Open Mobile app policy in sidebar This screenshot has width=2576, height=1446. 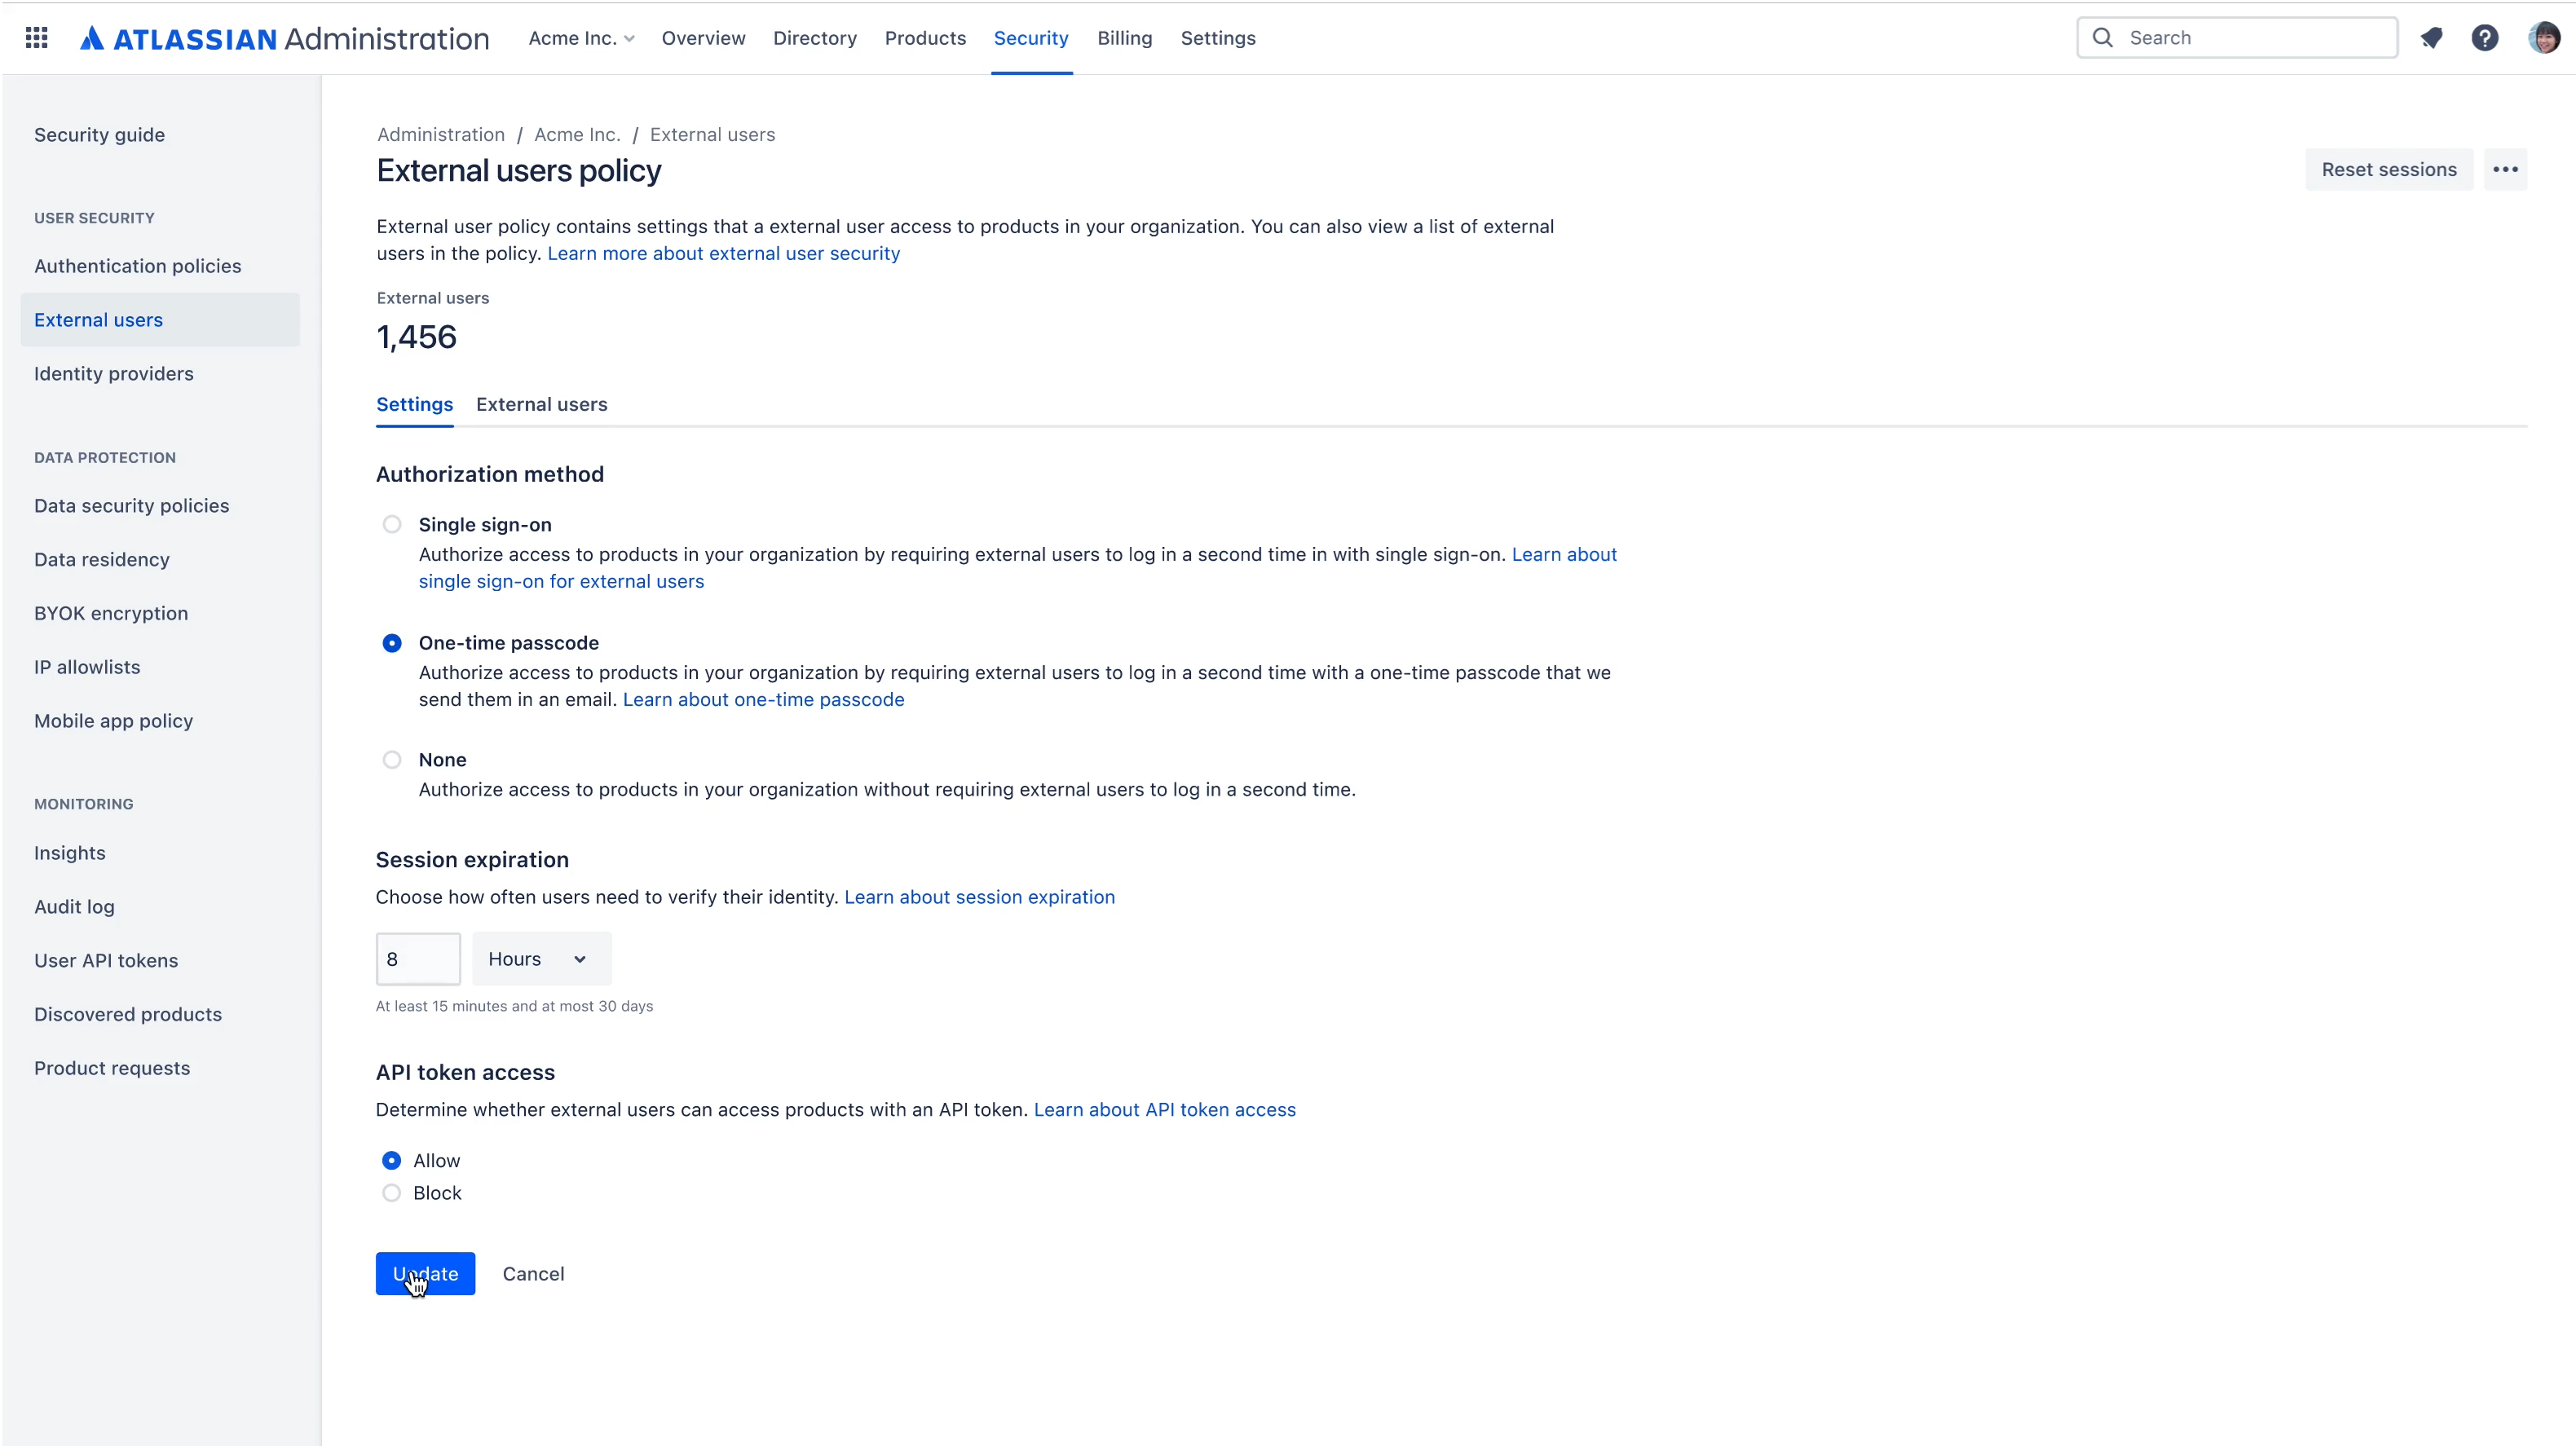click(113, 721)
